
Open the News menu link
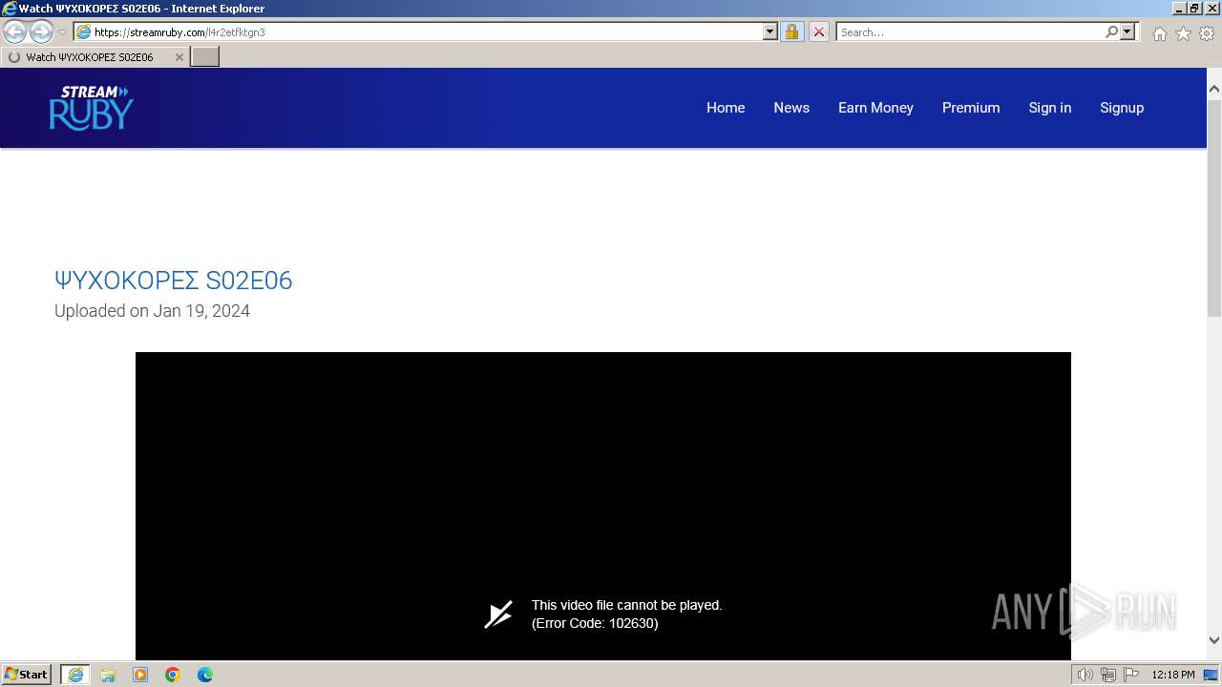[x=791, y=108]
